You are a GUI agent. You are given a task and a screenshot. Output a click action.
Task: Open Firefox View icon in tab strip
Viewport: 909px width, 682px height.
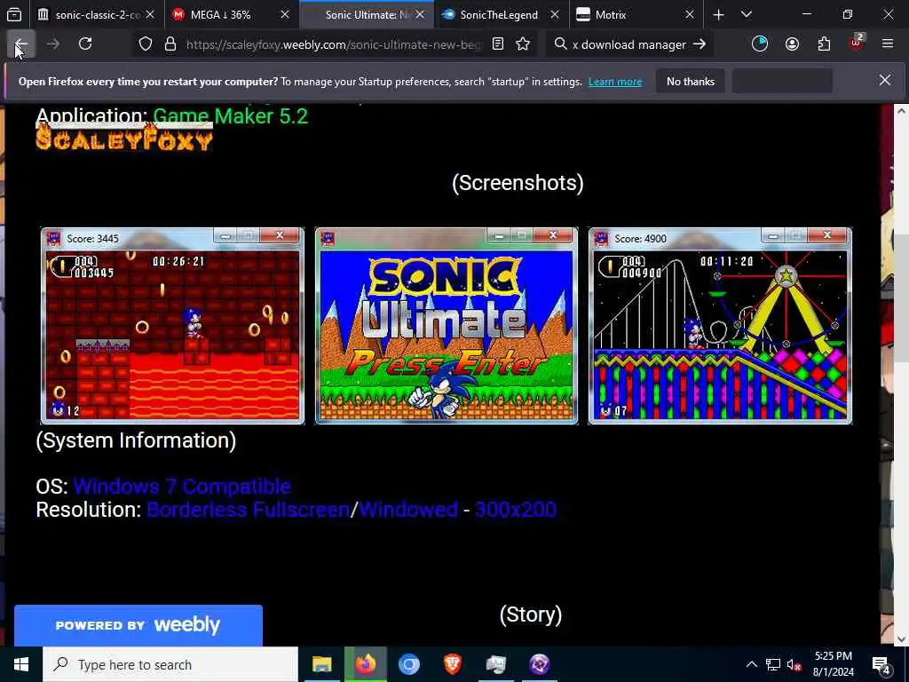[14, 15]
